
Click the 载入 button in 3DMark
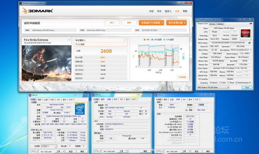112,23
